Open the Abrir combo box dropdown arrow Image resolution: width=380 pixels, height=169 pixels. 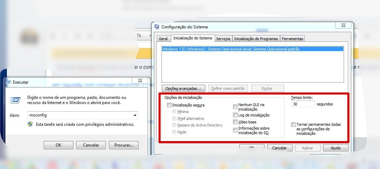click(x=135, y=115)
